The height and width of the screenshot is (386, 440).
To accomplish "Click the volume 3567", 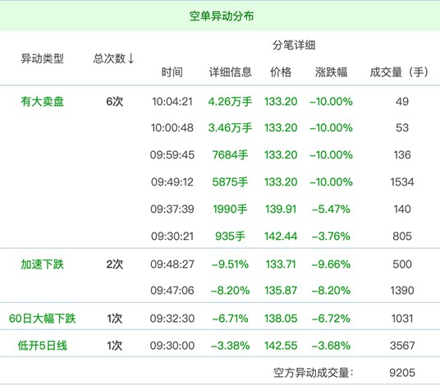I will click(x=402, y=345).
